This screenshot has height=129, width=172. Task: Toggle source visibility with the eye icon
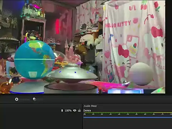pos(75,110)
